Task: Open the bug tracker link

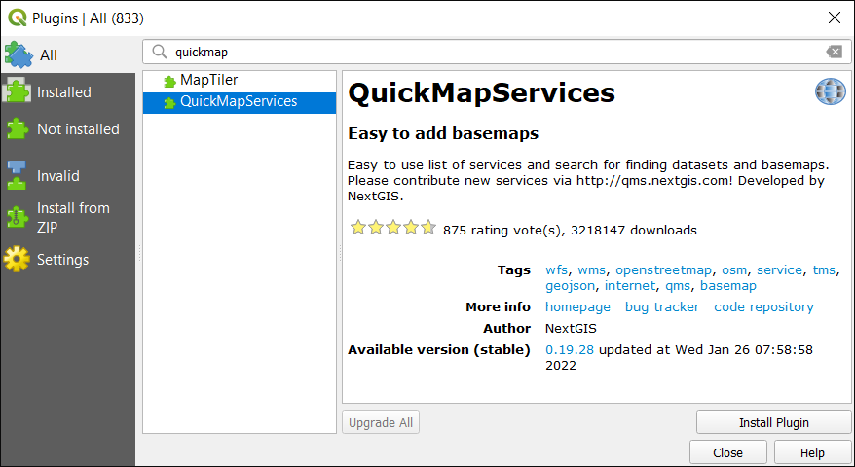Action: click(x=661, y=307)
